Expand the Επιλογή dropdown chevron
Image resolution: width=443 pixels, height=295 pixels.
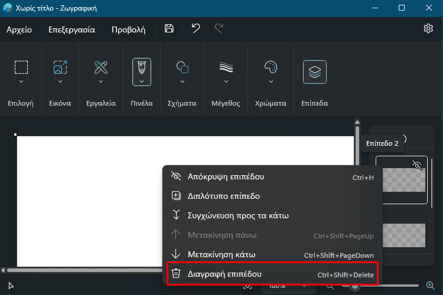(21, 81)
